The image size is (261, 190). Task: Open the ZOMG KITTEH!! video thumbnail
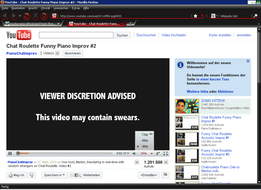point(187,106)
